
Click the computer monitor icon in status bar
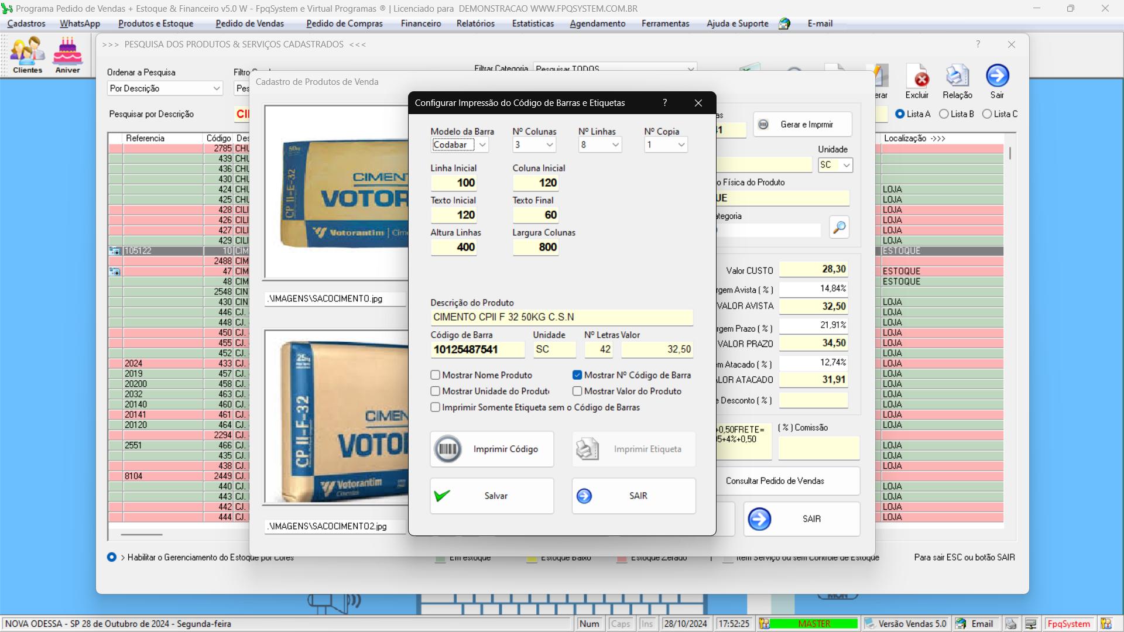(x=1031, y=624)
